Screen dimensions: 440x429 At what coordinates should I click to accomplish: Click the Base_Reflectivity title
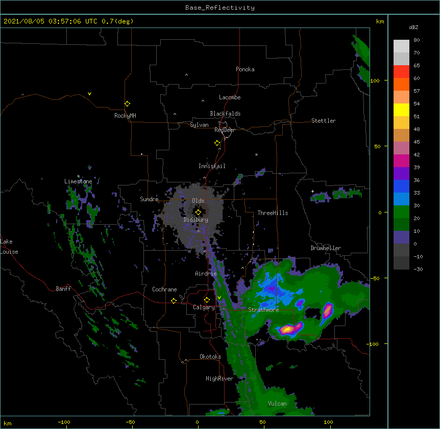[x=220, y=8]
